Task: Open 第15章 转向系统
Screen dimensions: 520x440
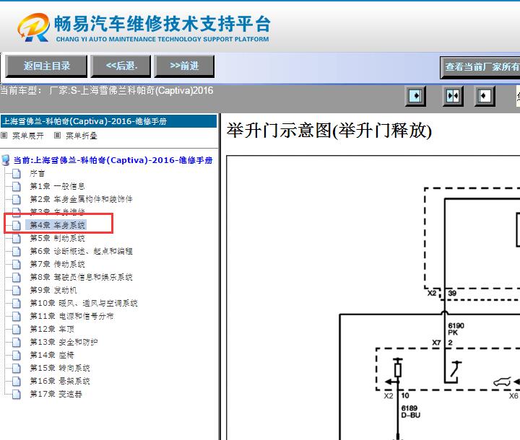Action: point(60,368)
